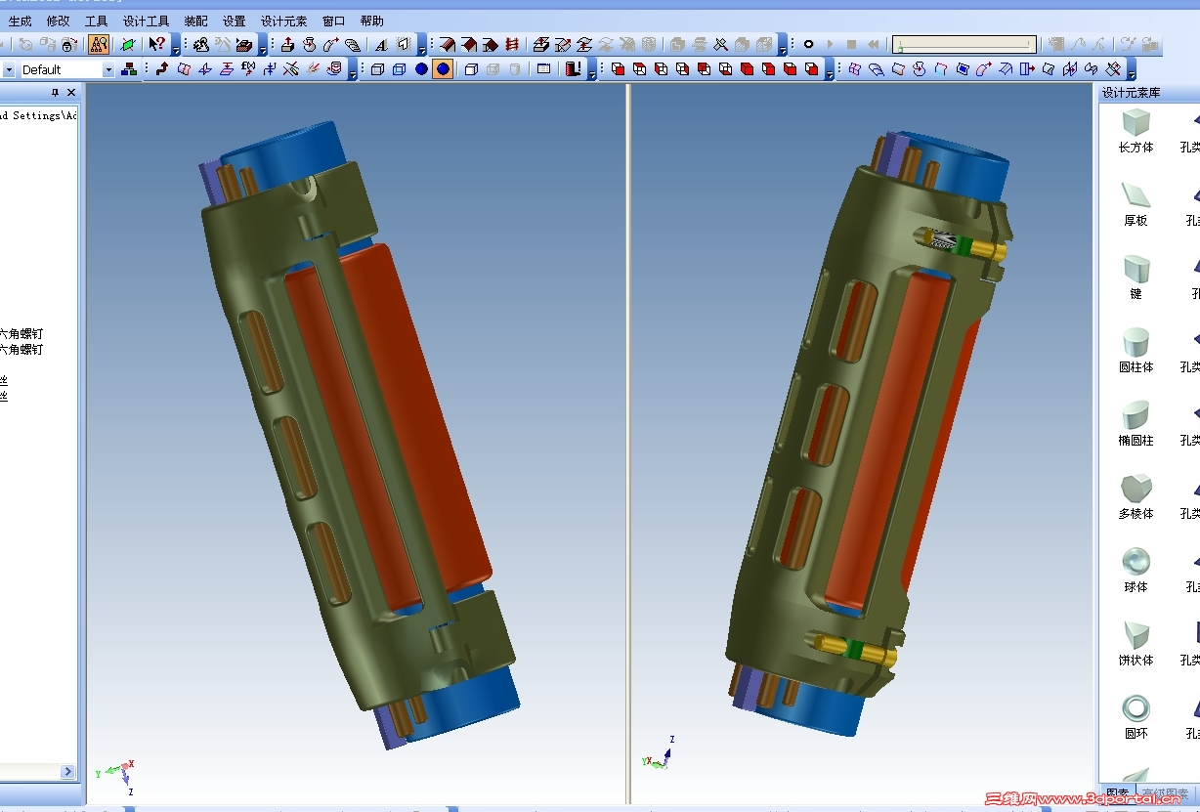The width and height of the screenshot is (1200, 812).
Task: Select the 长方体 box element
Action: 1136,131
